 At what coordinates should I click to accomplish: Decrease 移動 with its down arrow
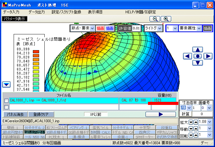[191, 129]
